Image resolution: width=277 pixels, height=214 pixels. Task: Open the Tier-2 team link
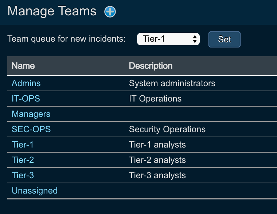click(23, 160)
